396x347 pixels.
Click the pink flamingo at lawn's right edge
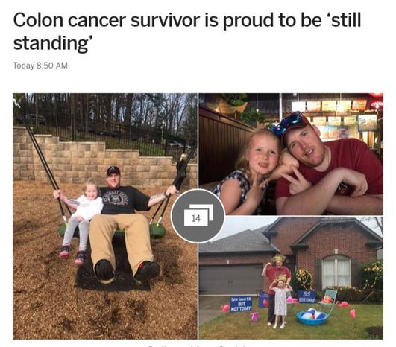pyautogui.click(x=353, y=313)
